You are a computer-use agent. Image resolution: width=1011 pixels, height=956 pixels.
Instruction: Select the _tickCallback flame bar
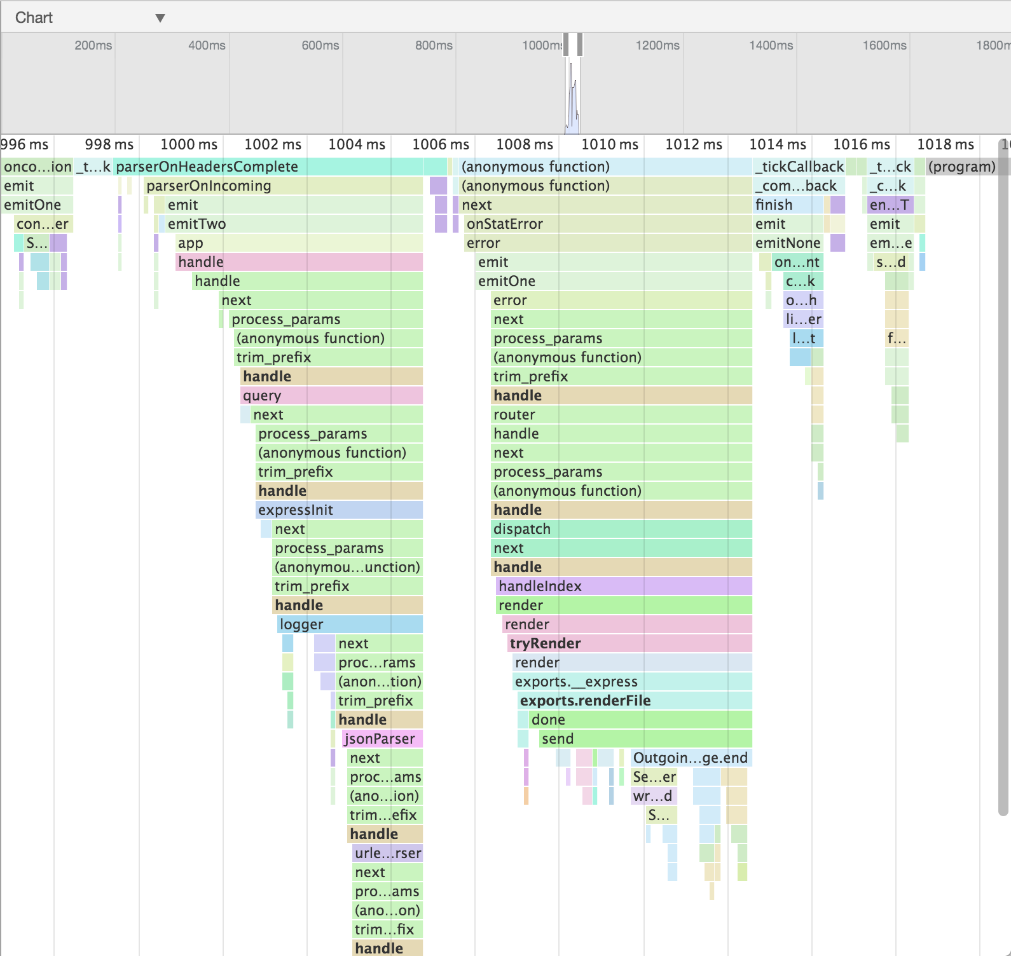799,167
